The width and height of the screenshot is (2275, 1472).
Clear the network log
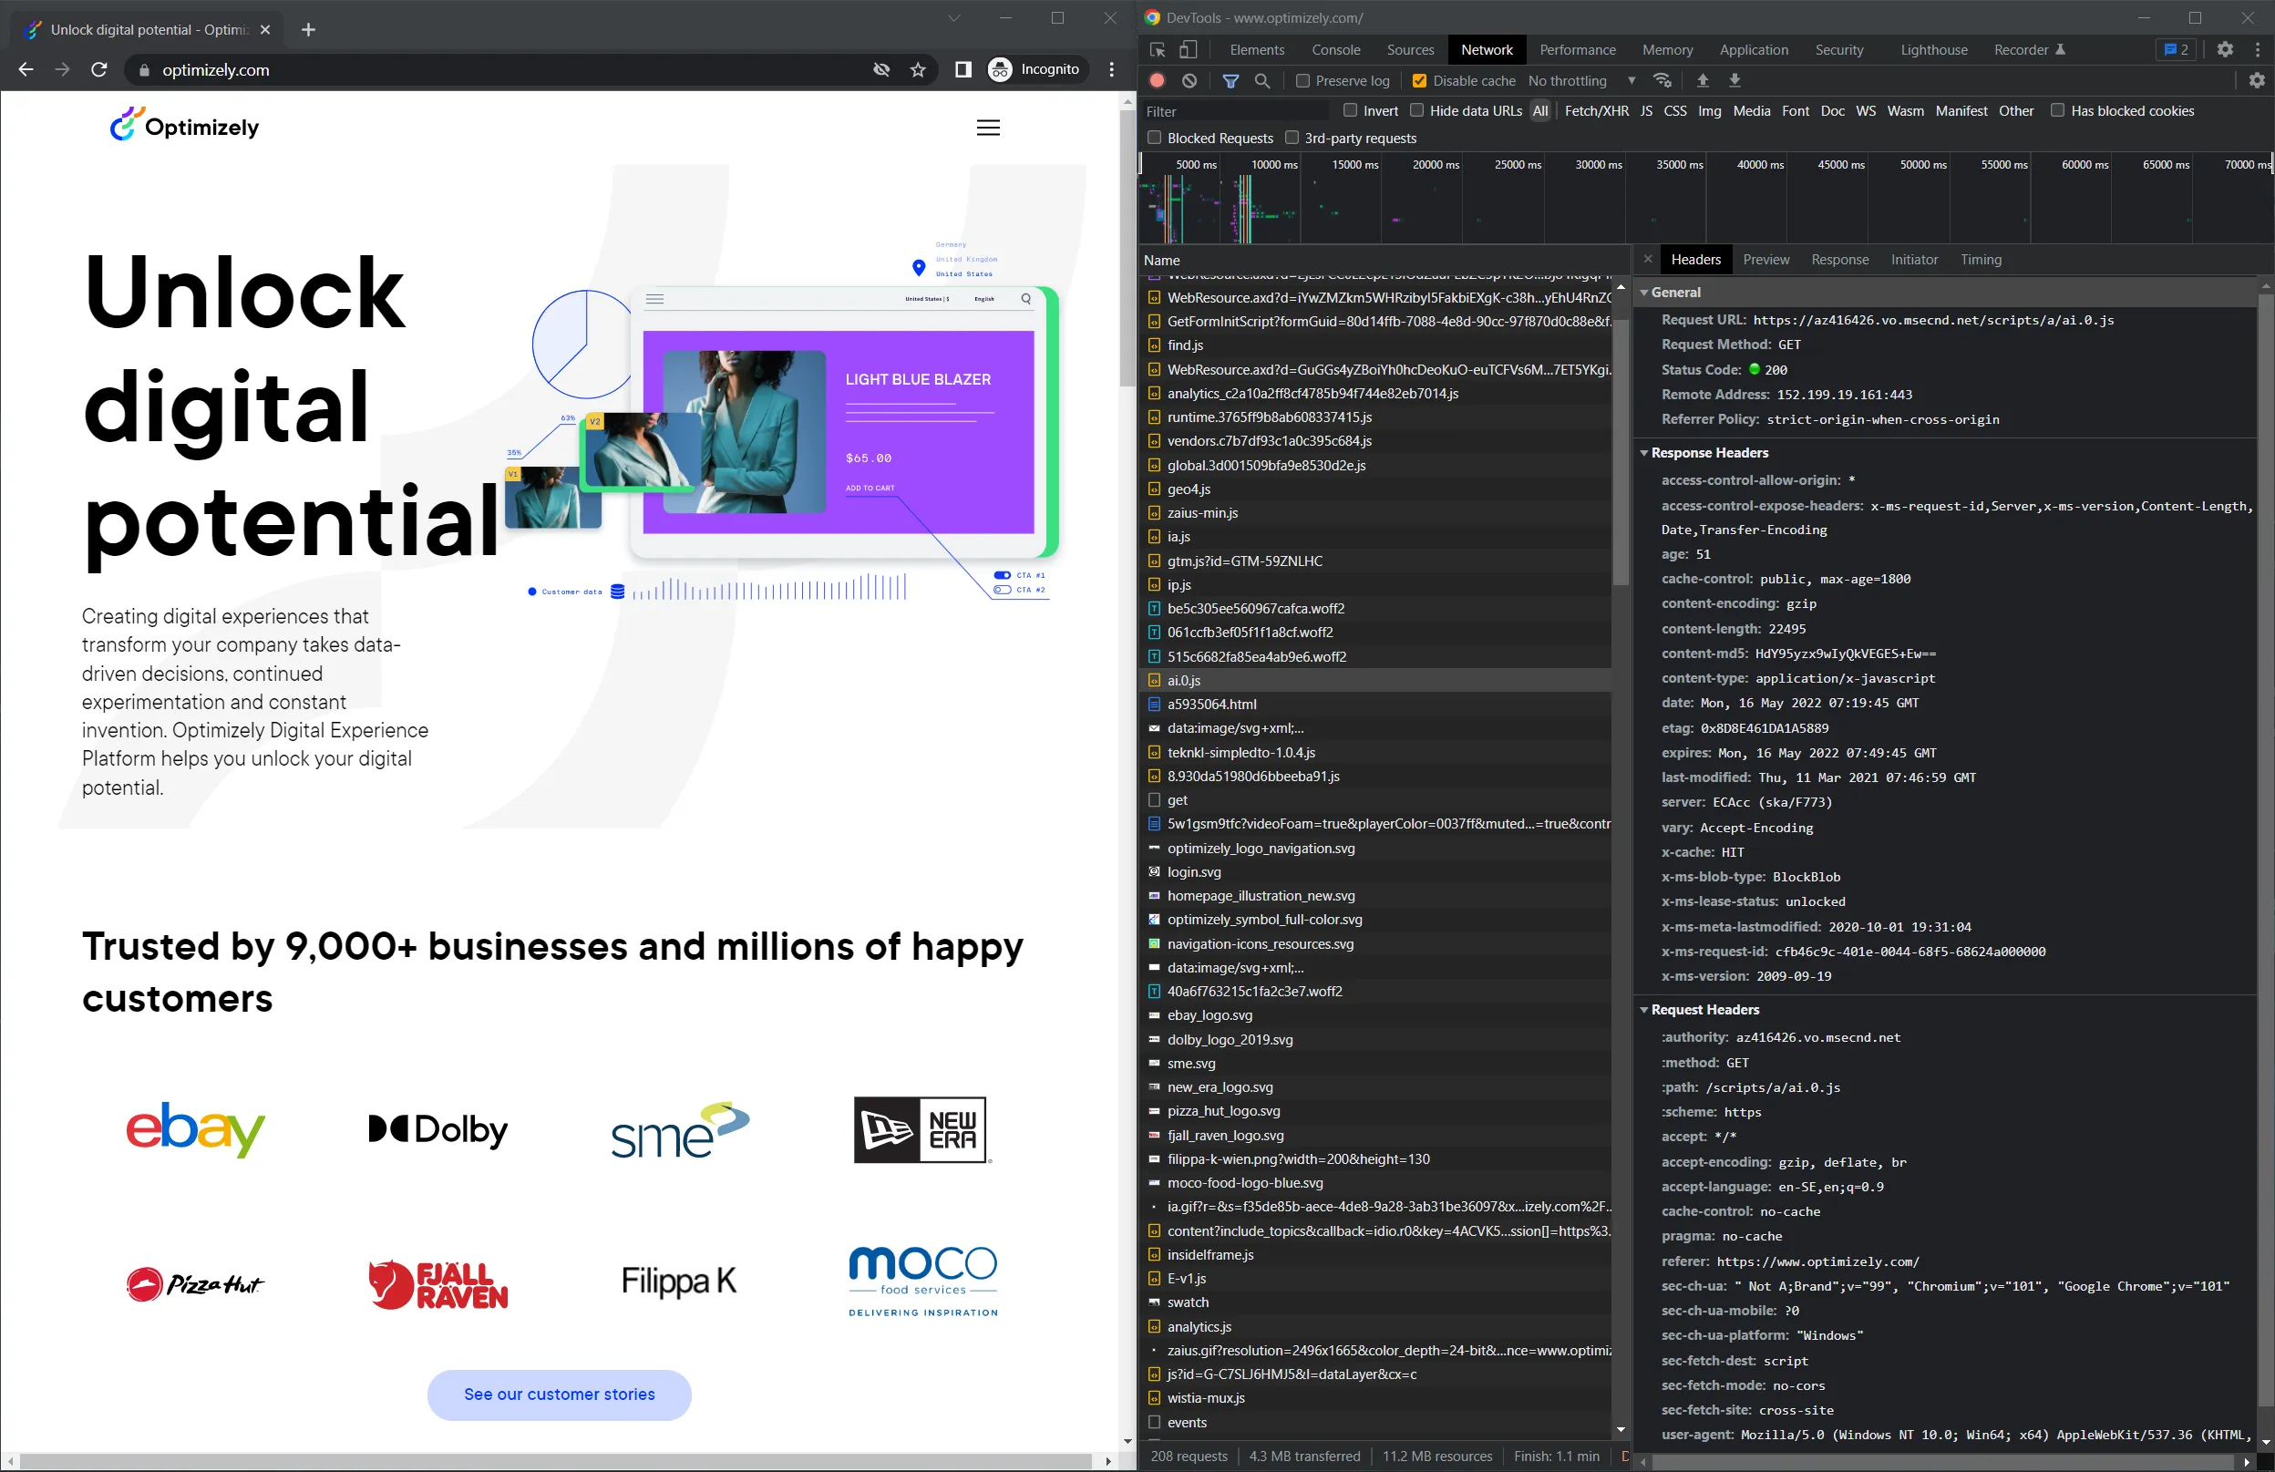click(x=1189, y=81)
